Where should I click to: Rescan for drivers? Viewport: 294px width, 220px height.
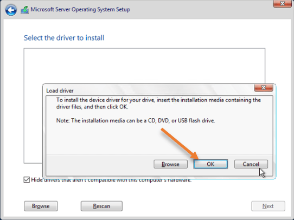coord(101,206)
